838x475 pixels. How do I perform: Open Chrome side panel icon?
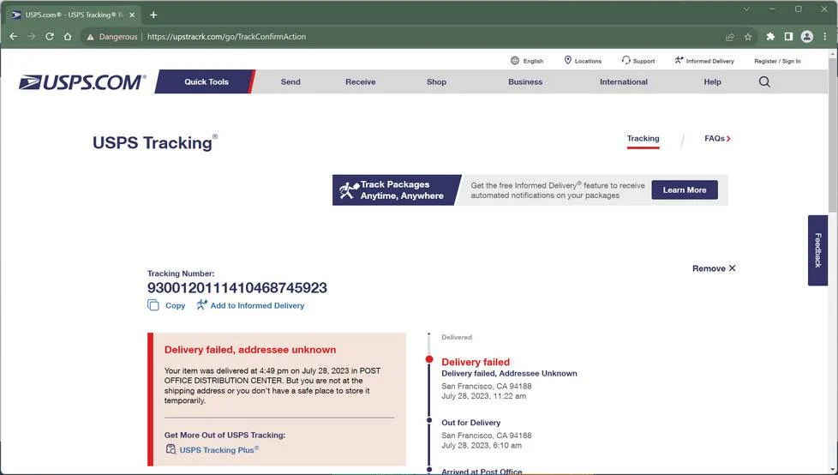788,36
